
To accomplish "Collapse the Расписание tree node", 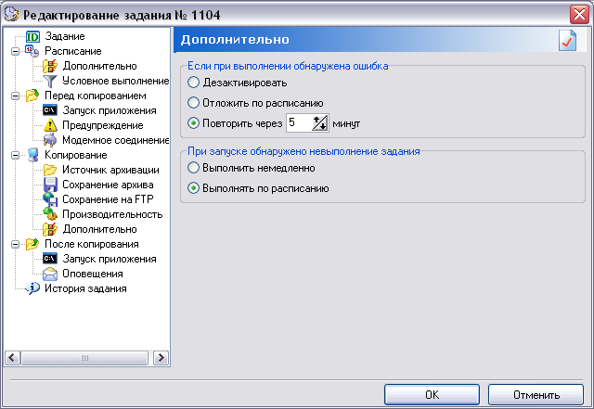I will 15,51.
